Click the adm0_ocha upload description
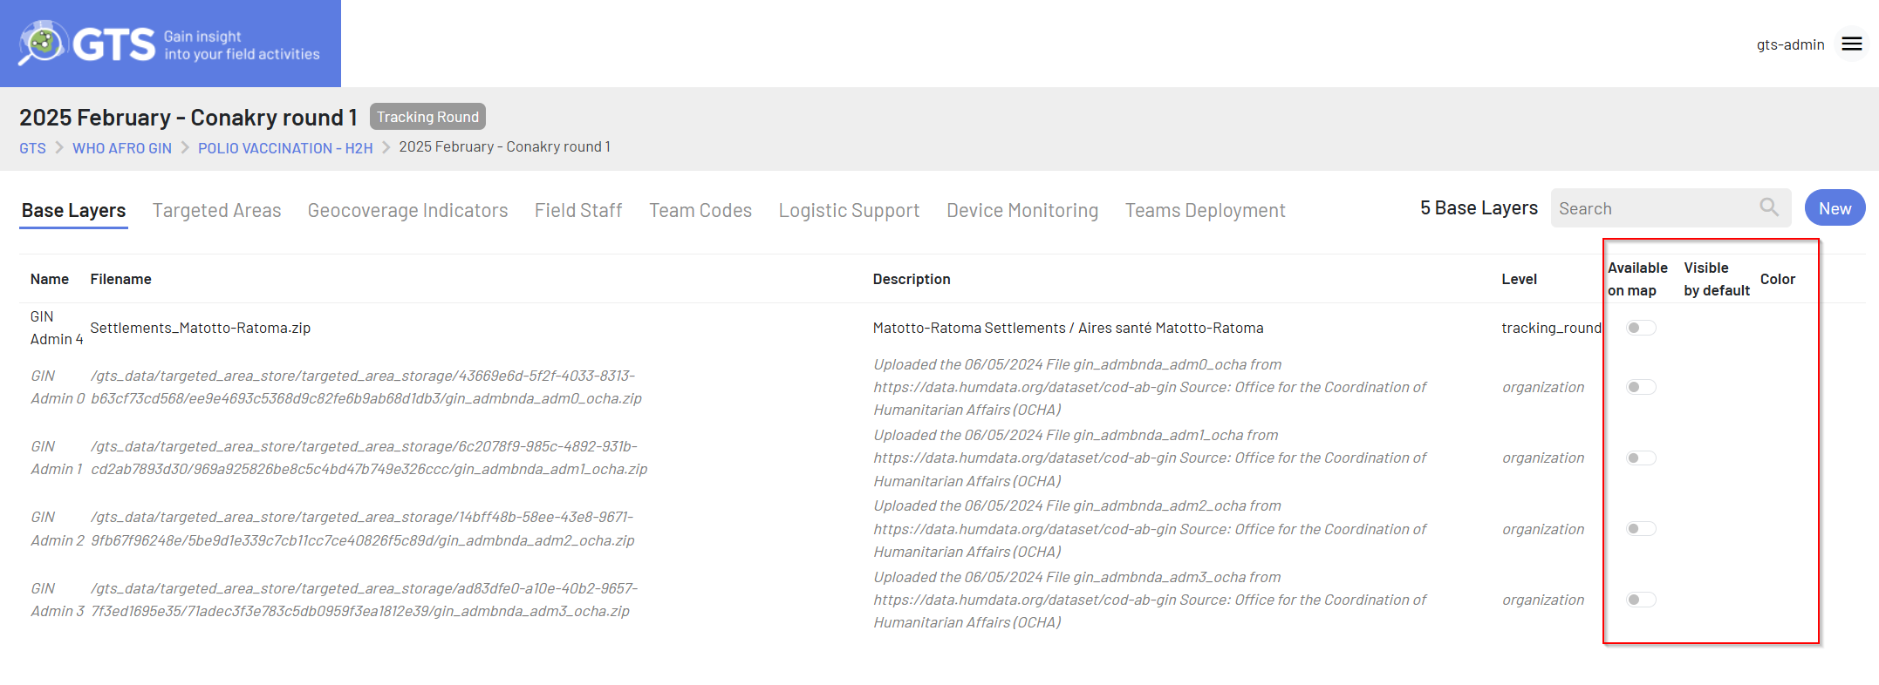The image size is (1879, 685). point(1150,387)
